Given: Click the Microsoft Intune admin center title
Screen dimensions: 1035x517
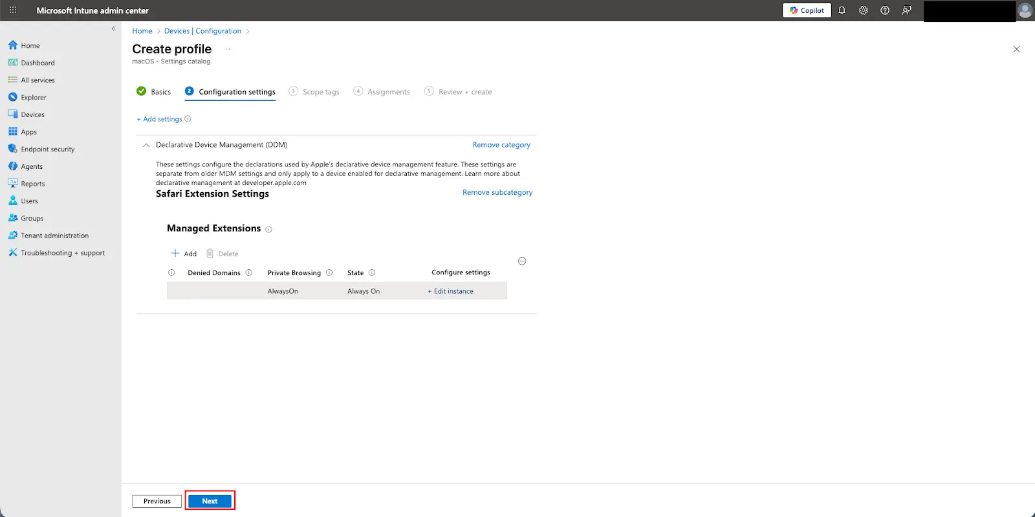Looking at the screenshot, I should pyautogui.click(x=93, y=10).
